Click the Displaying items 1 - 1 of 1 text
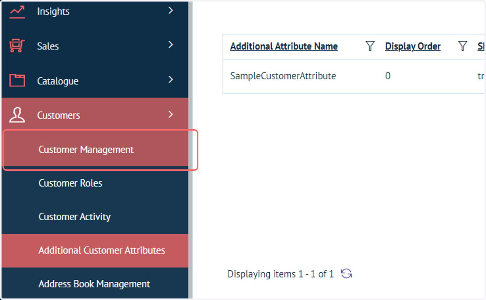Viewport: 486px width, 300px height. pyautogui.click(x=280, y=274)
